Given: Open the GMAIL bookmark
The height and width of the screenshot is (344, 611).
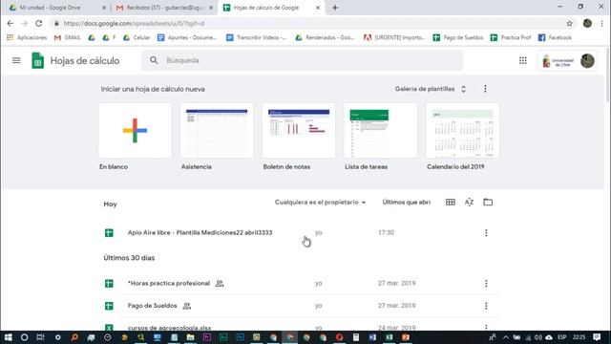Looking at the screenshot, I should coord(68,37).
